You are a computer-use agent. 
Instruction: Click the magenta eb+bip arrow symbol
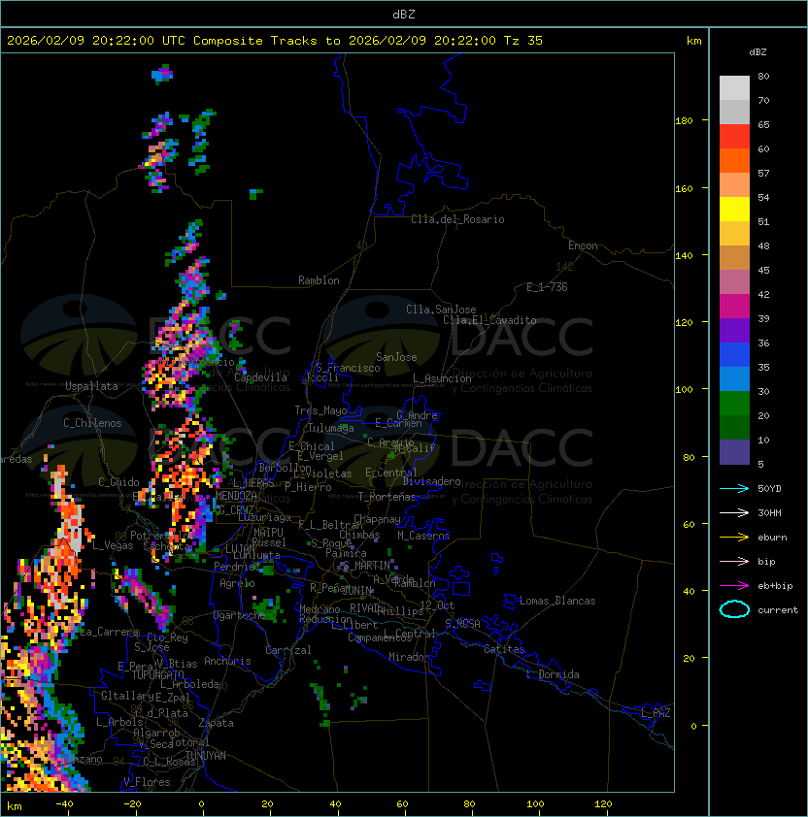click(x=734, y=586)
